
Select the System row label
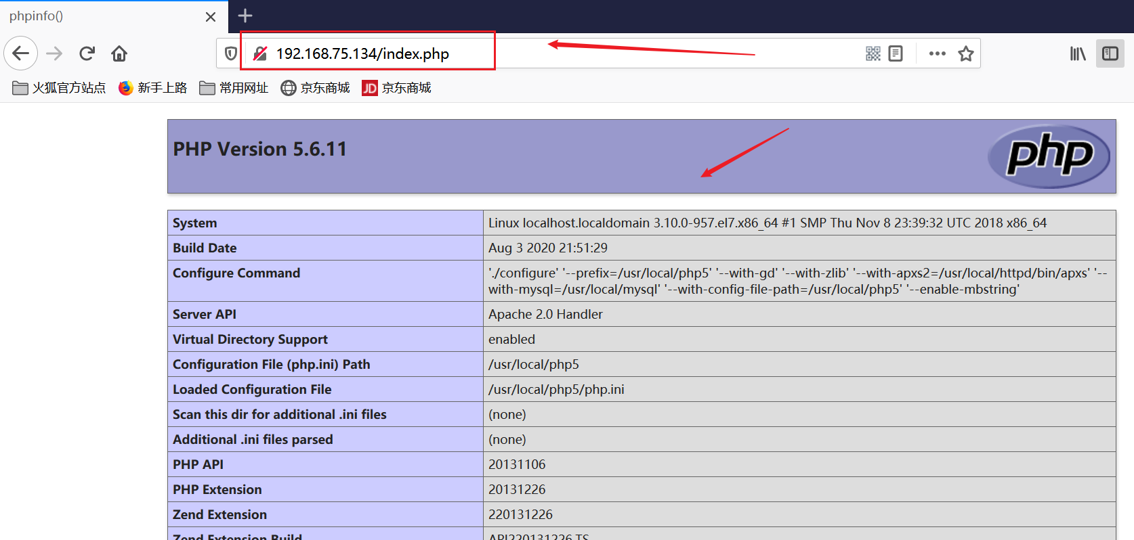point(195,223)
